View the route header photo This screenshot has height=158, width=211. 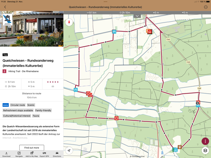(x=32, y=29)
